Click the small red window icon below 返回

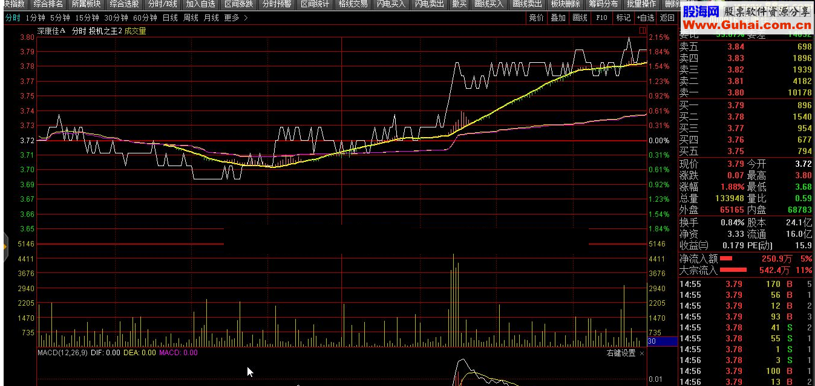click(643, 30)
